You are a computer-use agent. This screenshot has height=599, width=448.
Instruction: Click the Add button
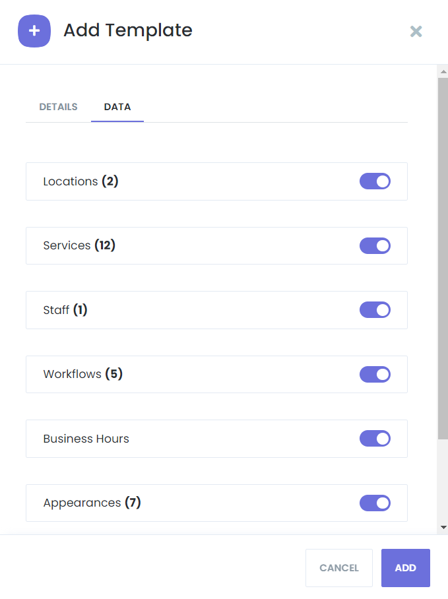[x=406, y=568]
